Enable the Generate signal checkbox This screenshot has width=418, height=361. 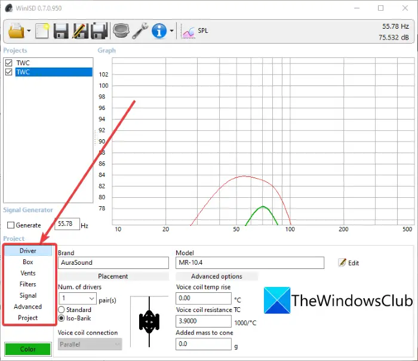pos(11,225)
